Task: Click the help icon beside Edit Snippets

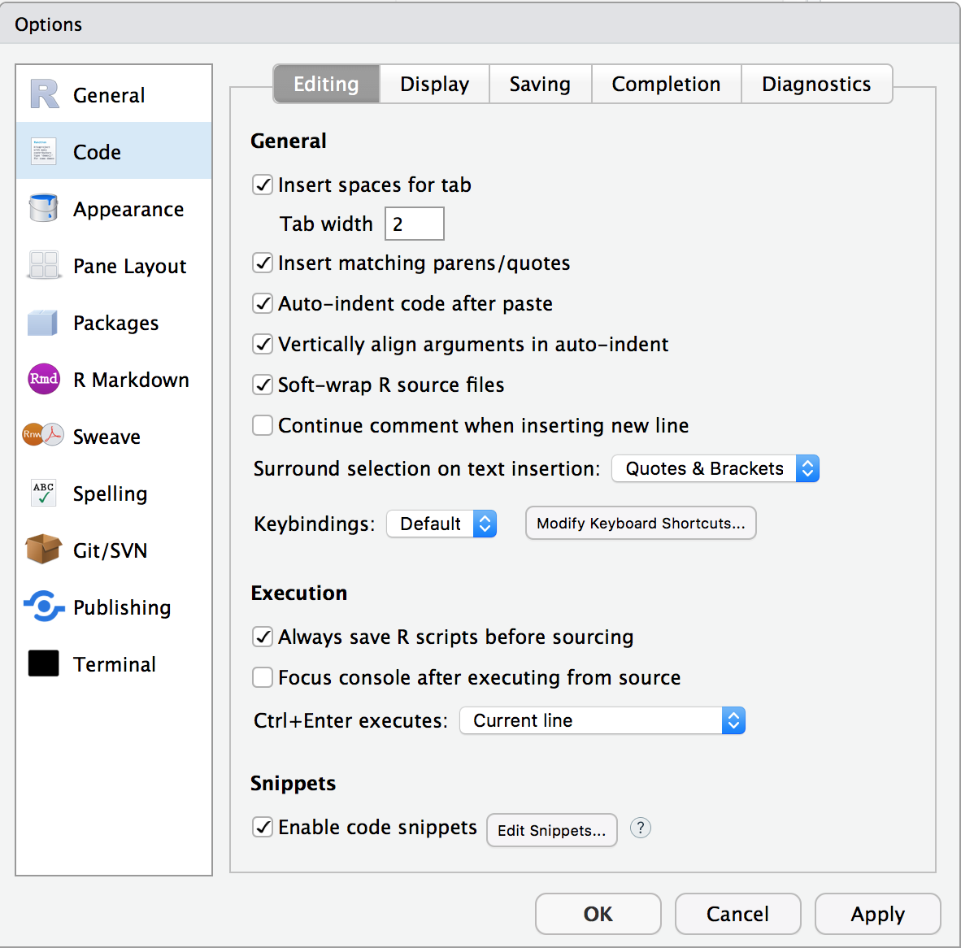Action: (x=641, y=828)
